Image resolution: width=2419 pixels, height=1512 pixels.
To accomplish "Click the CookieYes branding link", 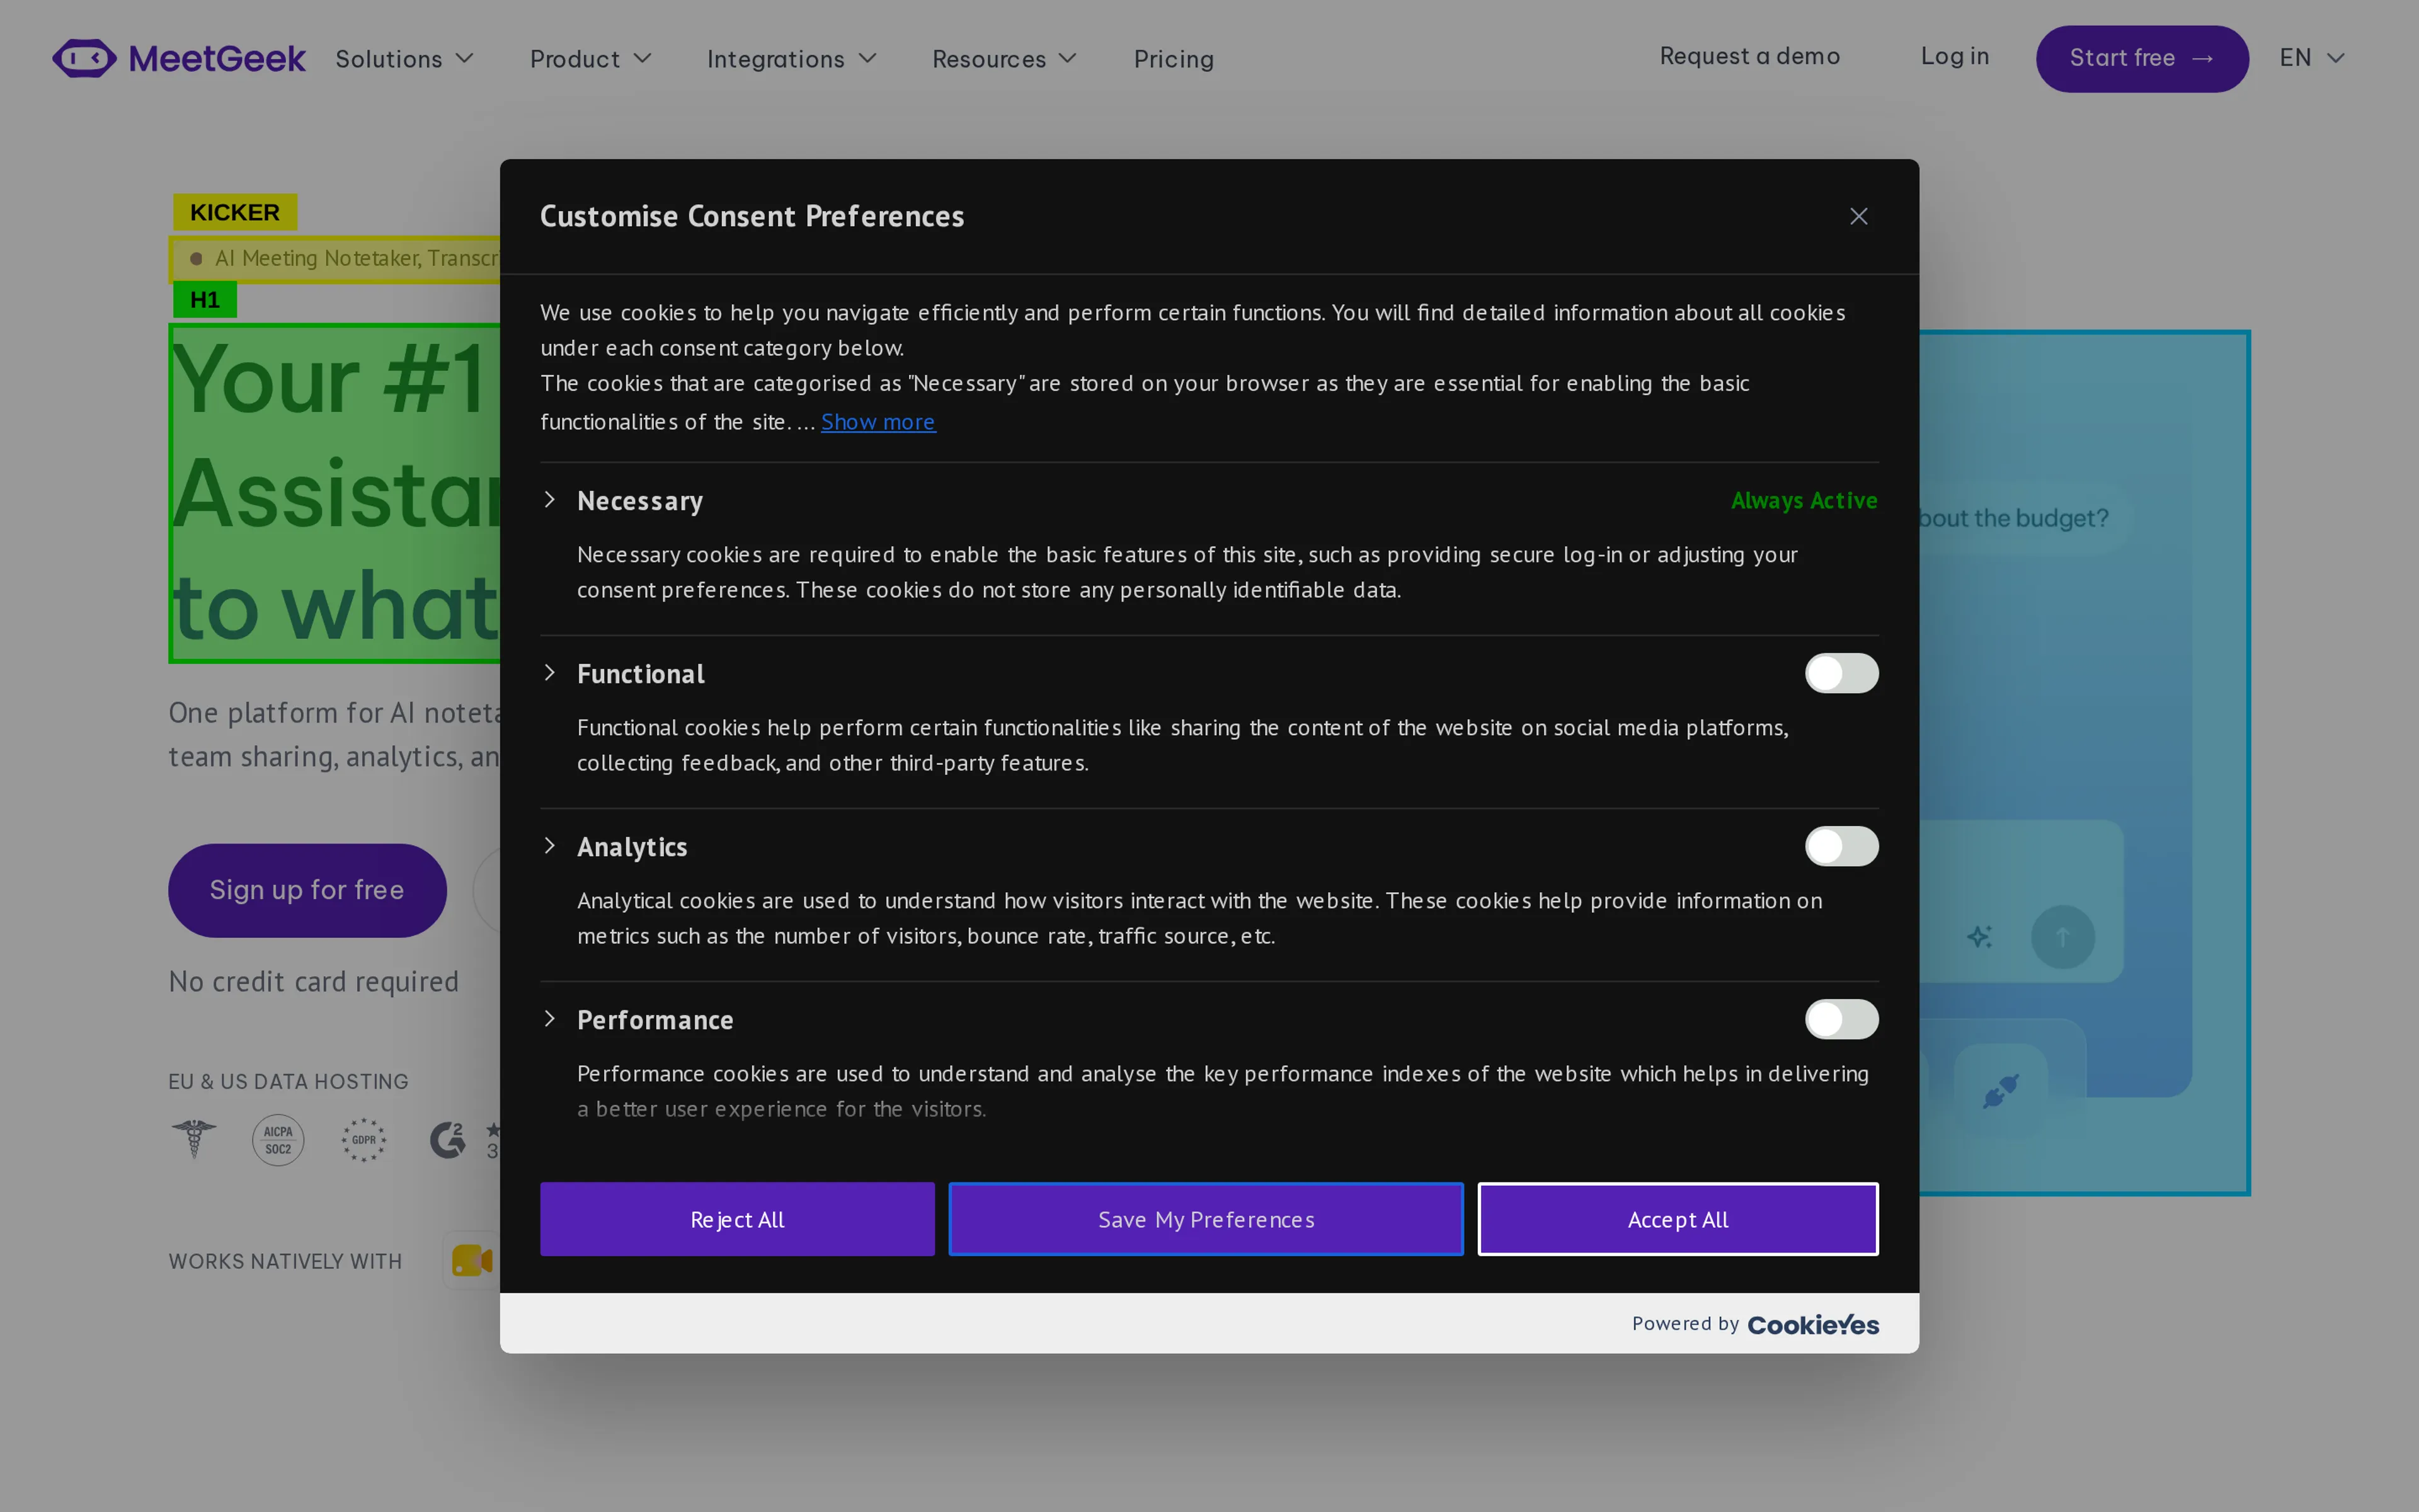I will click(x=1813, y=1324).
